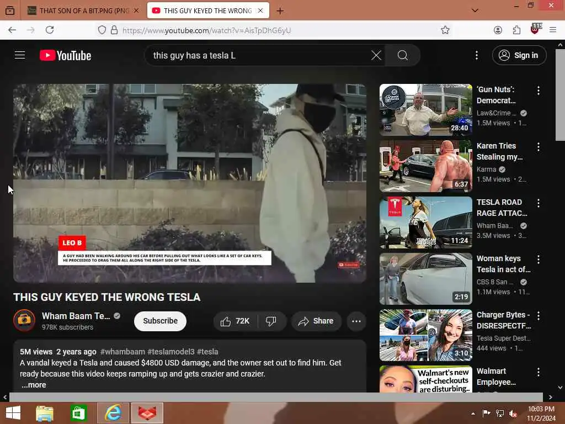Image resolution: width=565 pixels, height=424 pixels.
Task: Open options menu for 'Gun Nuts' video
Action: click(539, 91)
